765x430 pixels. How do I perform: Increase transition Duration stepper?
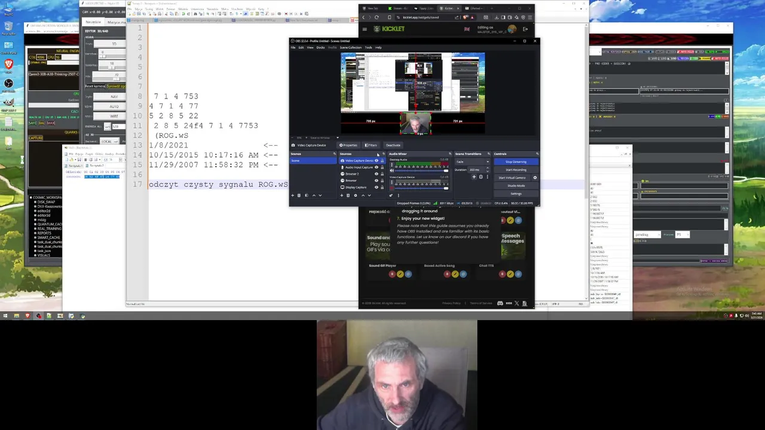click(488, 168)
